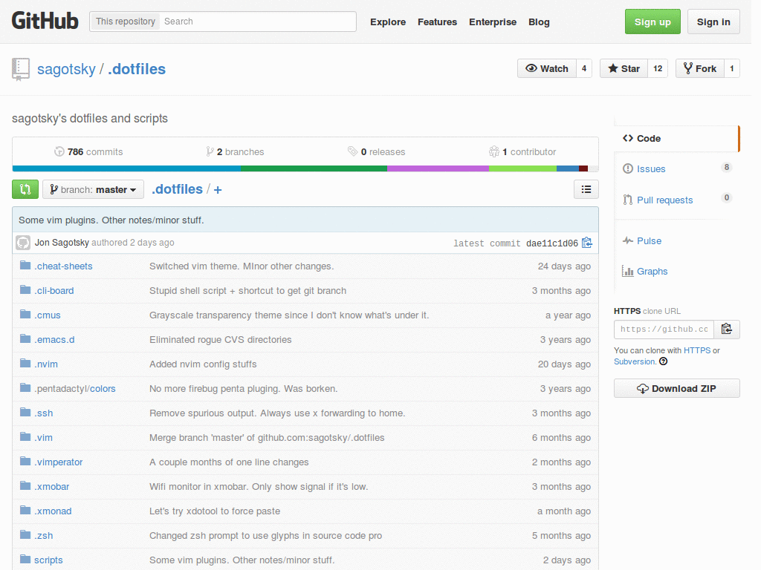View the 786 commits history
761x570 pixels.
(x=88, y=151)
